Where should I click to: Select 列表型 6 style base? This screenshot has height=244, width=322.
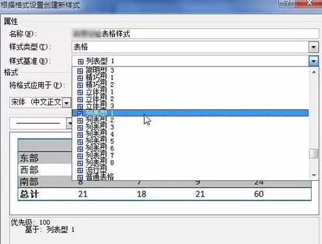pyautogui.click(x=190, y=148)
